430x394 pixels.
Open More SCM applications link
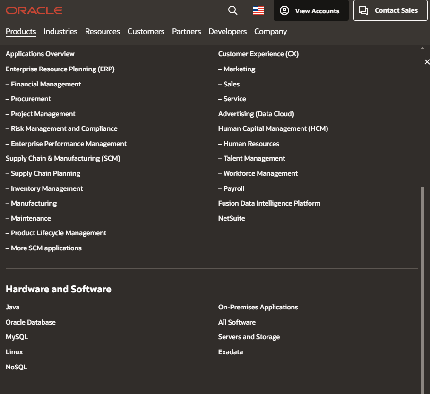point(43,248)
